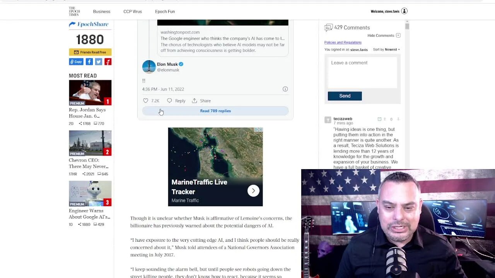
Task: Open Chevron CEO: There May Never headline
Action: click(x=89, y=163)
